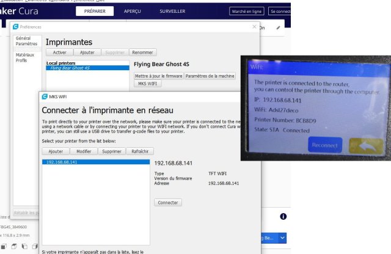Click Rafraîchir to refresh printer list

pos(140,151)
